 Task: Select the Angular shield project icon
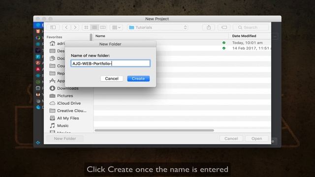pyautogui.click(x=38, y=63)
